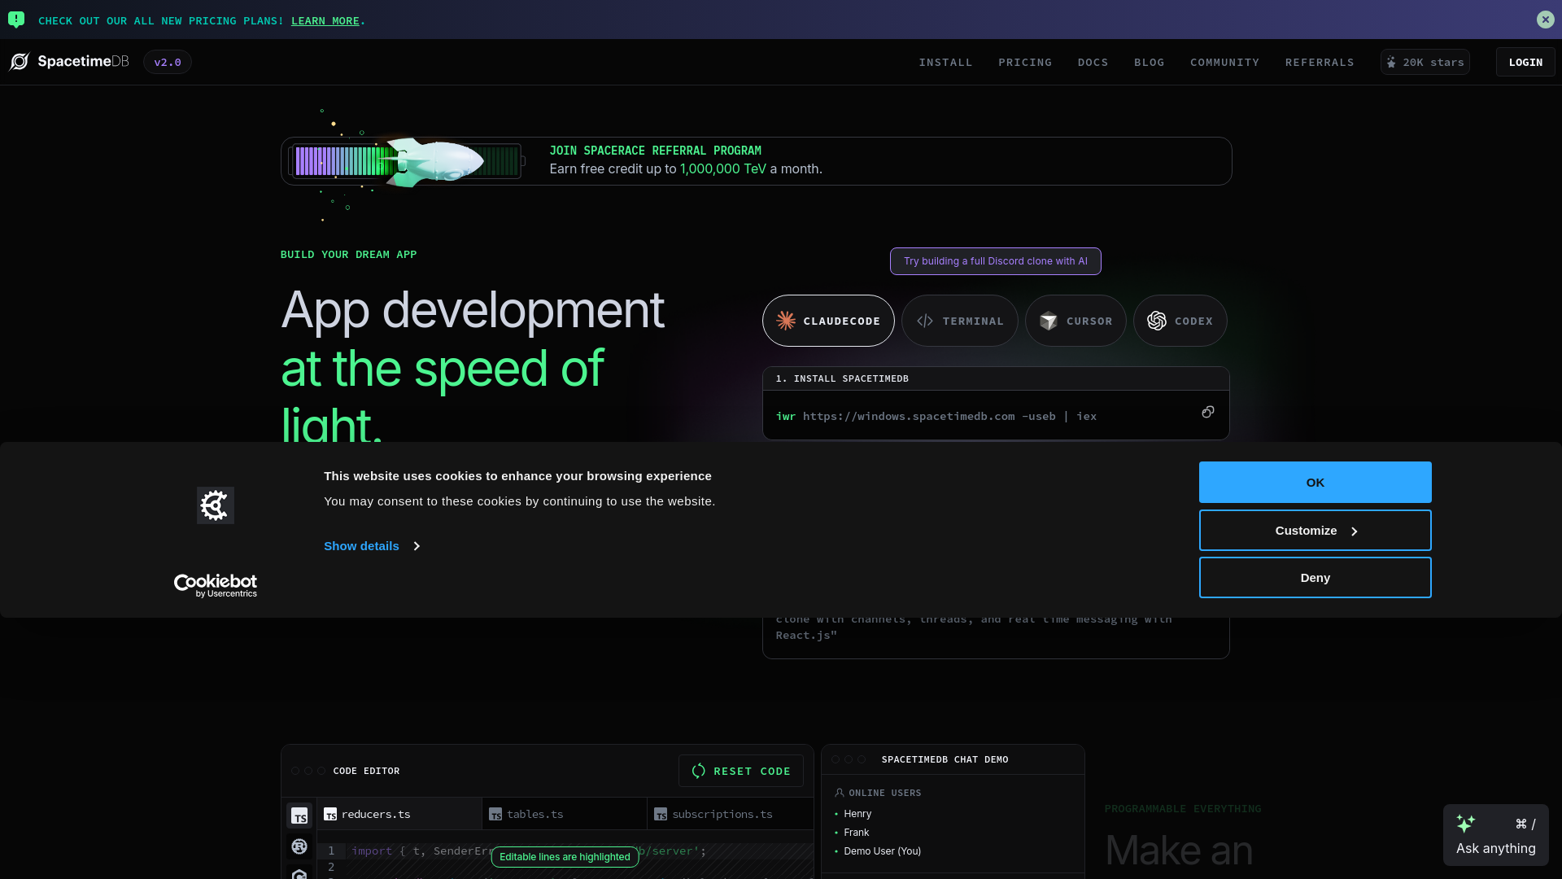Select TypeScript language in editor sidebar
Screen dimensions: 1562x879
[x=299, y=816]
